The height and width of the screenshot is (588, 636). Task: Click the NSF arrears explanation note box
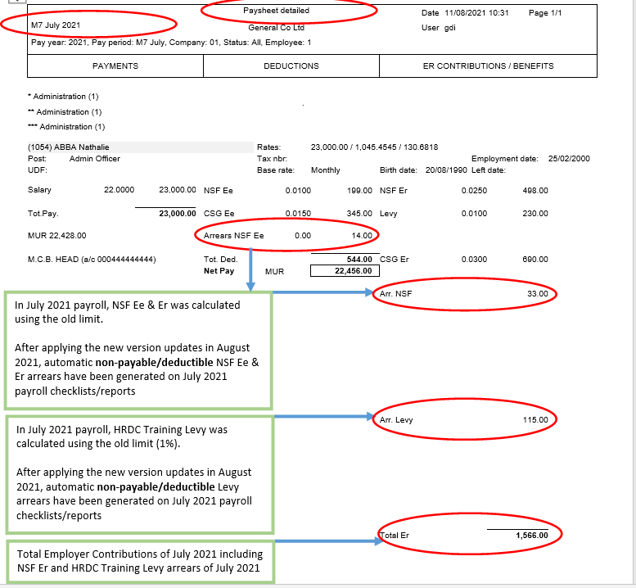coord(138,350)
